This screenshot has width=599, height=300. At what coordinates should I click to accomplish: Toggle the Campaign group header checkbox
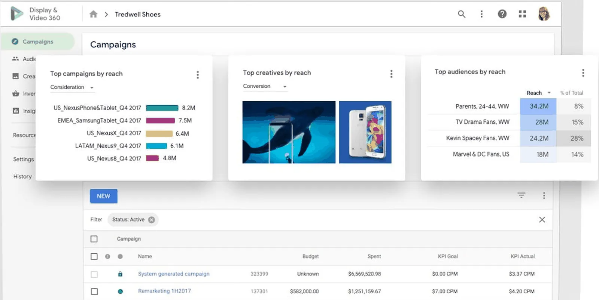click(x=94, y=239)
